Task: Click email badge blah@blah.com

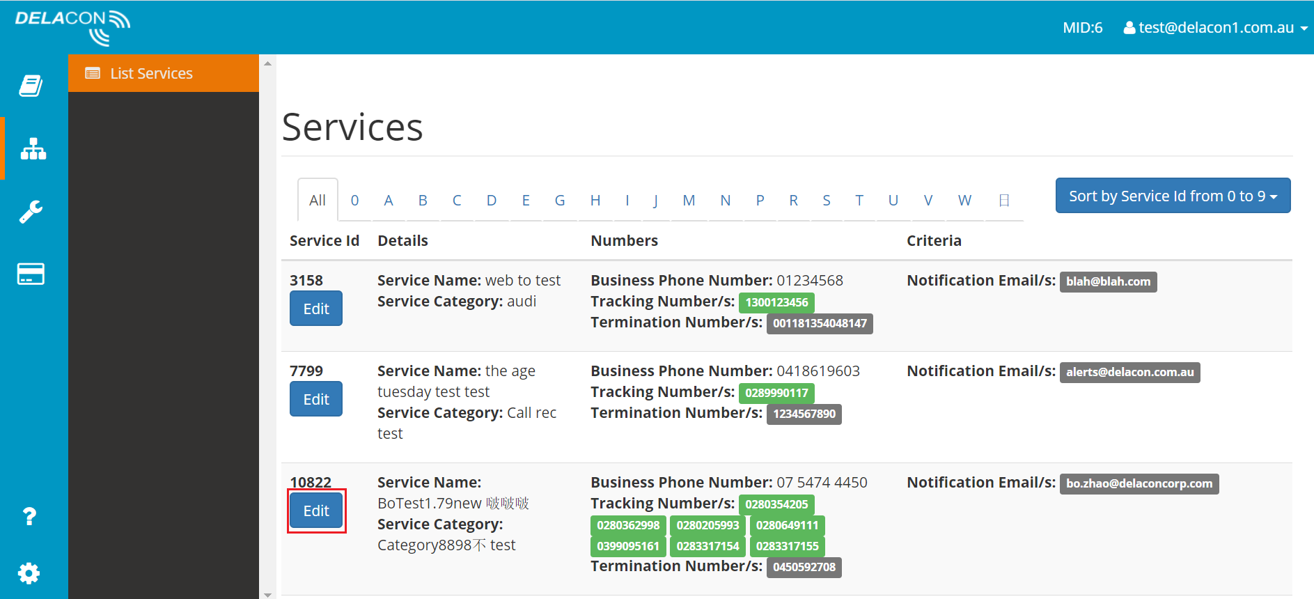Action: pyautogui.click(x=1108, y=281)
